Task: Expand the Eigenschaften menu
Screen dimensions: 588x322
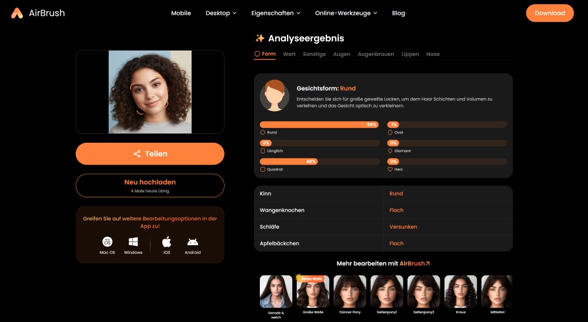Action: (276, 13)
